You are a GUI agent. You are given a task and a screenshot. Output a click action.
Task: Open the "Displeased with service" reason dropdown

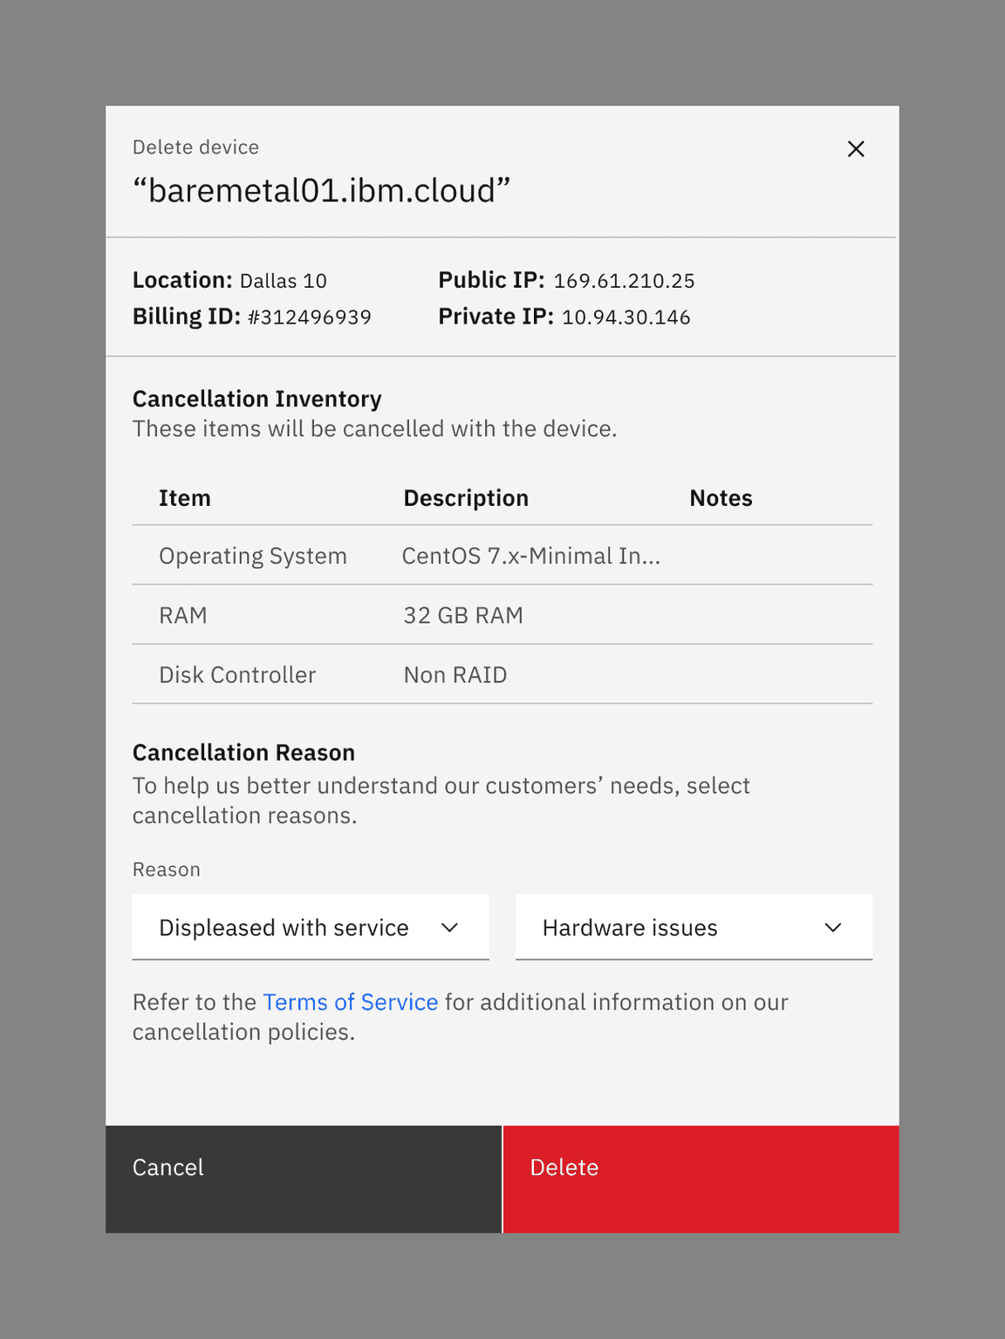tap(310, 927)
